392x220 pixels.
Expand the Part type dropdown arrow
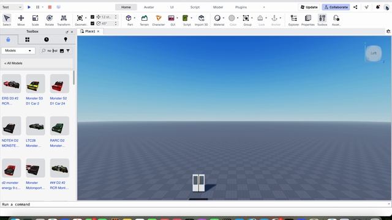click(x=135, y=18)
